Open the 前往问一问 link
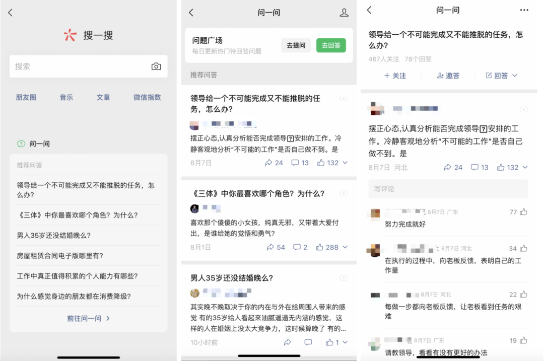 coord(89,318)
